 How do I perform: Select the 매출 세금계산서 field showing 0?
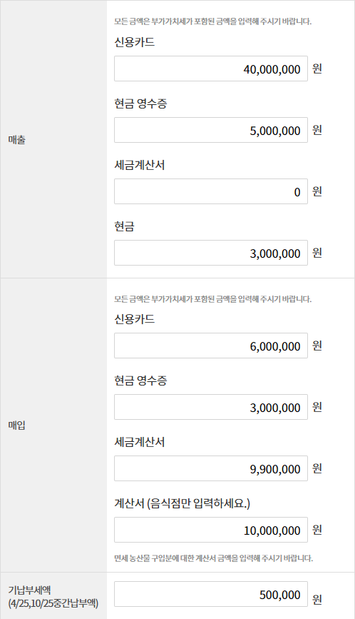click(211, 191)
